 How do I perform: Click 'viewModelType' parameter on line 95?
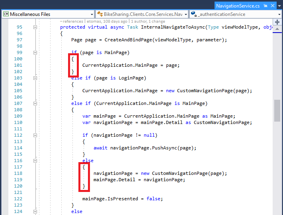240,27
